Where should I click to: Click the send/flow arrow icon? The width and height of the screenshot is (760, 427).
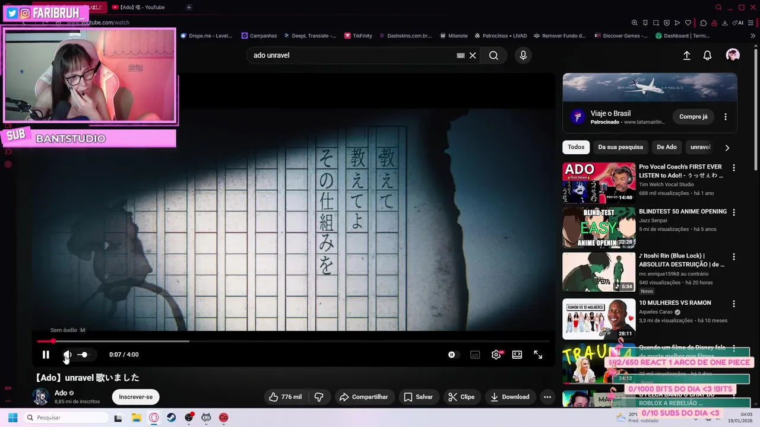[x=677, y=23]
